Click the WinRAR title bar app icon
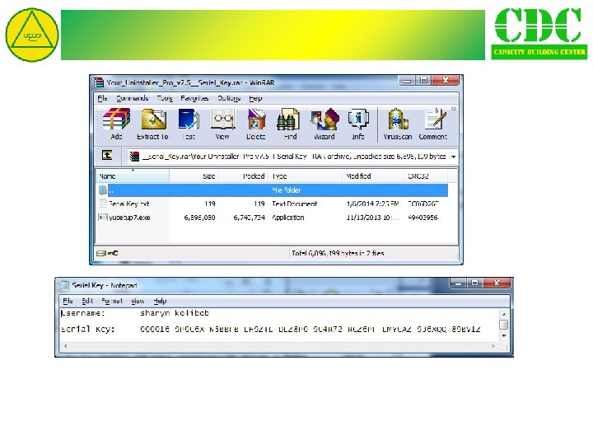Viewport: 593px width, 445px height. tap(100, 82)
